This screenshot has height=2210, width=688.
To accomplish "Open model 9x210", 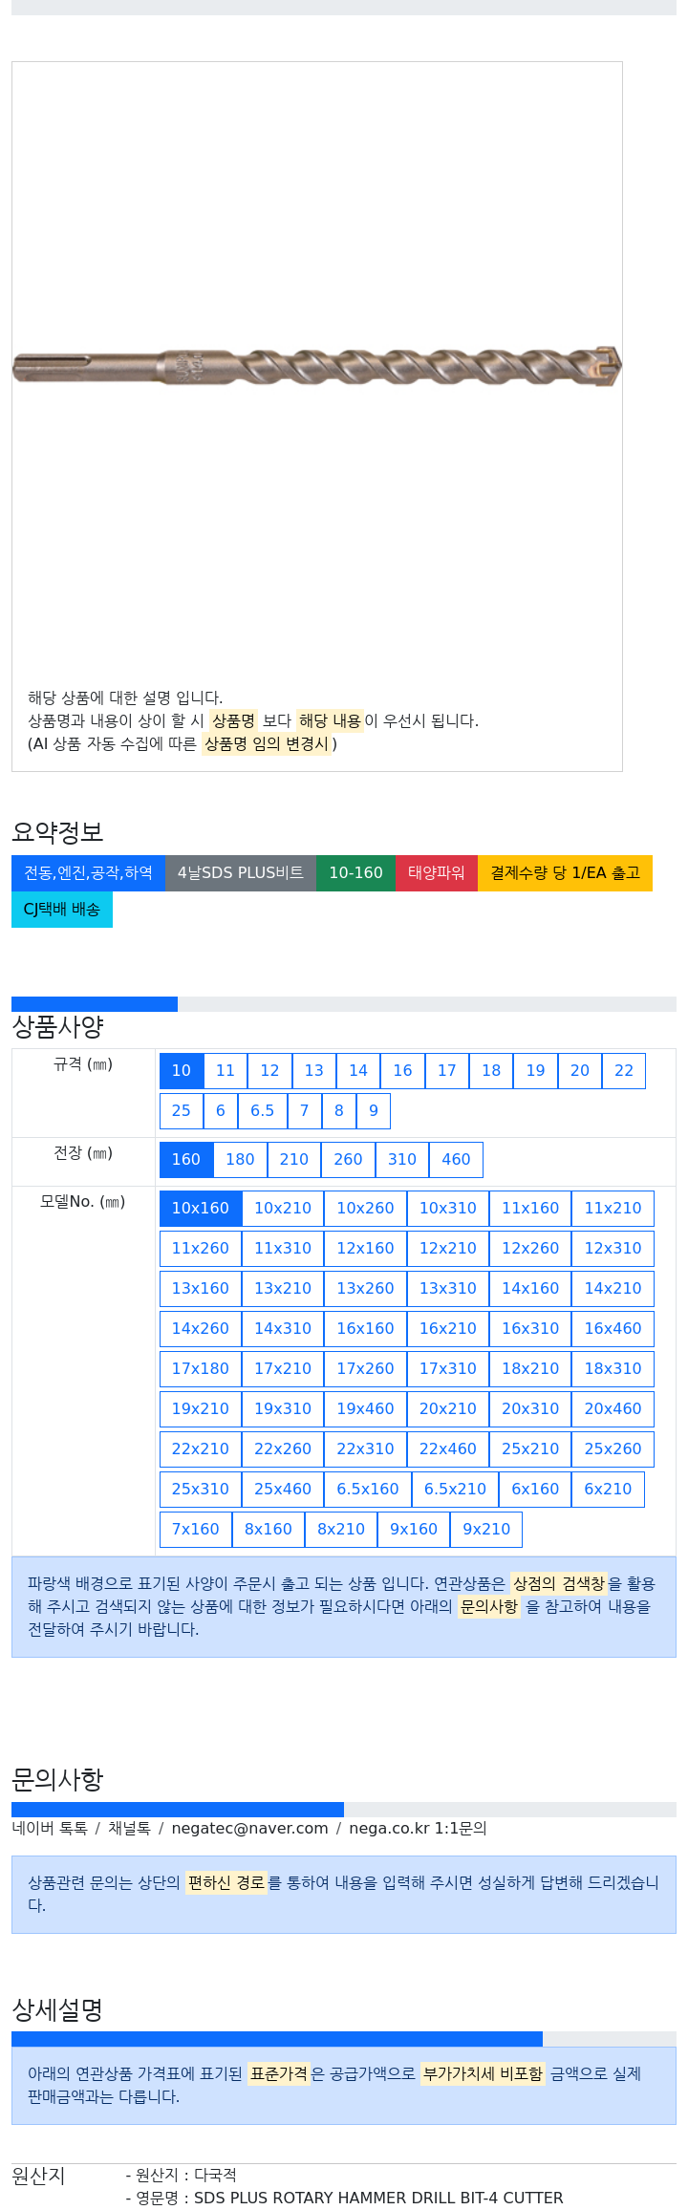I will pyautogui.click(x=486, y=1530).
